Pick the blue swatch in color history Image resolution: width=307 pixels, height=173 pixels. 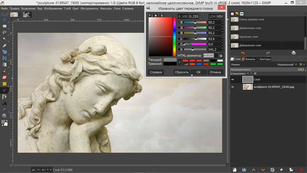tap(199, 64)
